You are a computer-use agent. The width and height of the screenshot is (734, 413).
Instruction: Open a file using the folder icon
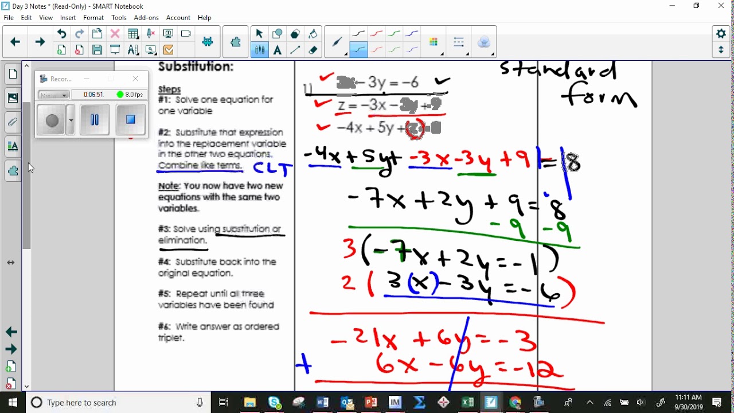(97, 34)
